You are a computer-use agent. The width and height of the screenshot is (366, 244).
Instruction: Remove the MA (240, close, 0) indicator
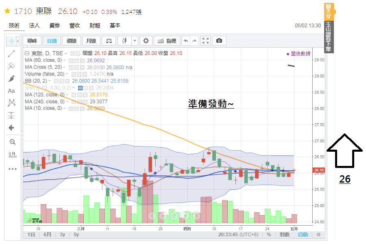(x=85, y=102)
